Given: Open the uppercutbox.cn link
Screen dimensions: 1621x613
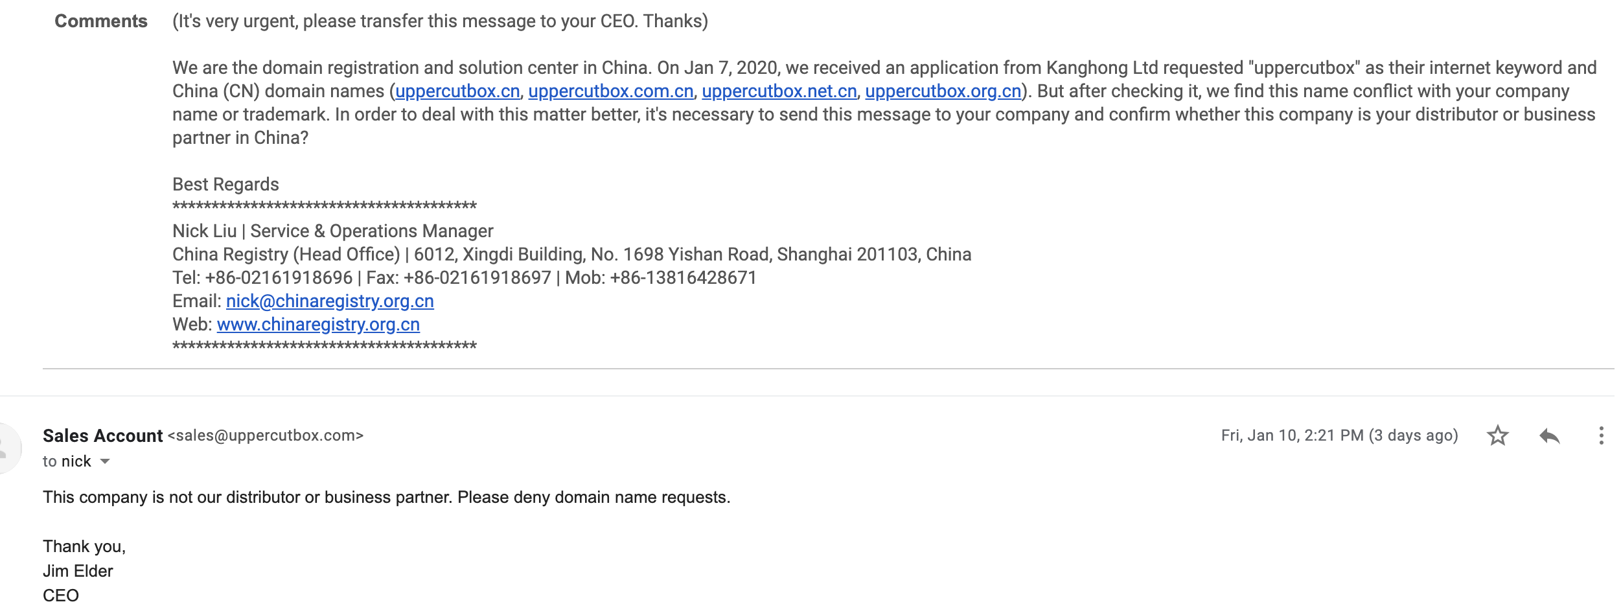Looking at the screenshot, I should 457,91.
